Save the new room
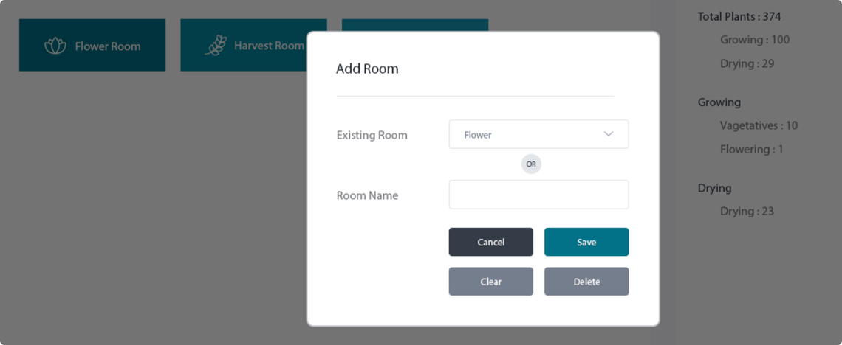 click(x=586, y=242)
